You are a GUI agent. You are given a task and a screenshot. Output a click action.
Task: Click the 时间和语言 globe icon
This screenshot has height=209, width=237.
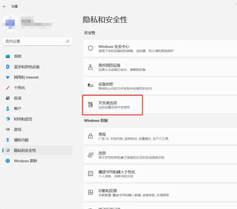8,119
